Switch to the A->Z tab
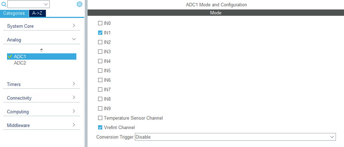Image resolution: width=344 pixels, height=147 pixels. (x=37, y=13)
